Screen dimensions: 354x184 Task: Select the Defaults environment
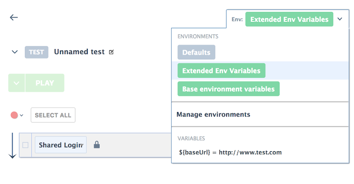coord(196,52)
